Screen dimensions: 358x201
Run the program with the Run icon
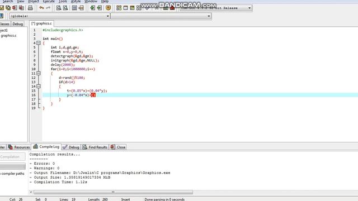tap(125, 8)
